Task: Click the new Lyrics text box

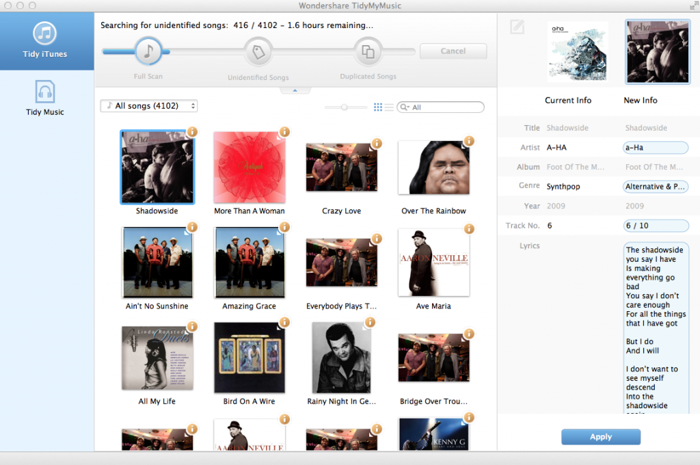Action: click(x=656, y=328)
